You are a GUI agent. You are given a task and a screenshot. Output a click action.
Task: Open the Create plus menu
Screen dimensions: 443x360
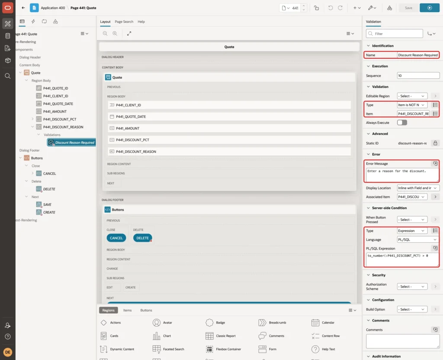tap(357, 8)
